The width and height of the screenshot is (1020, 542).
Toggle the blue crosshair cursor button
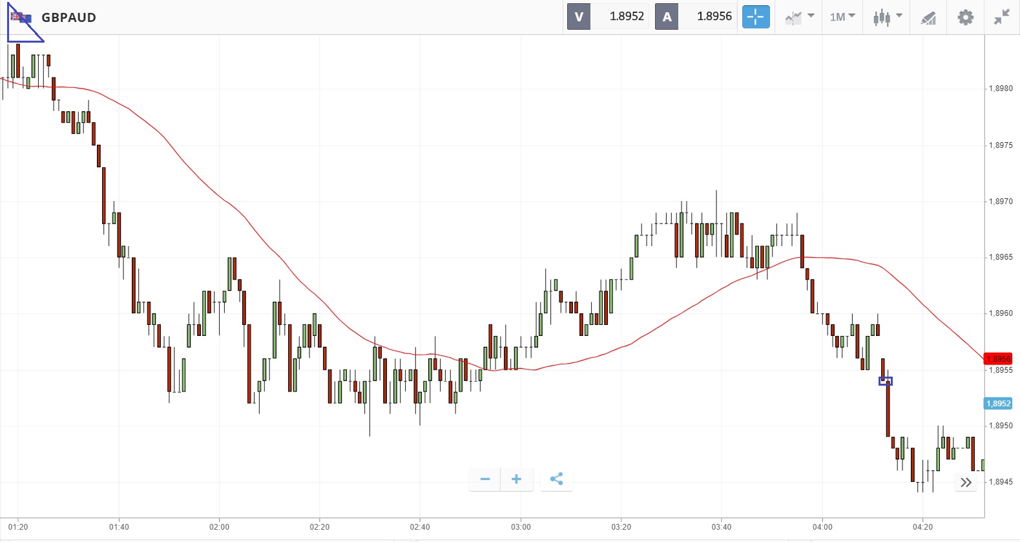[x=755, y=17]
